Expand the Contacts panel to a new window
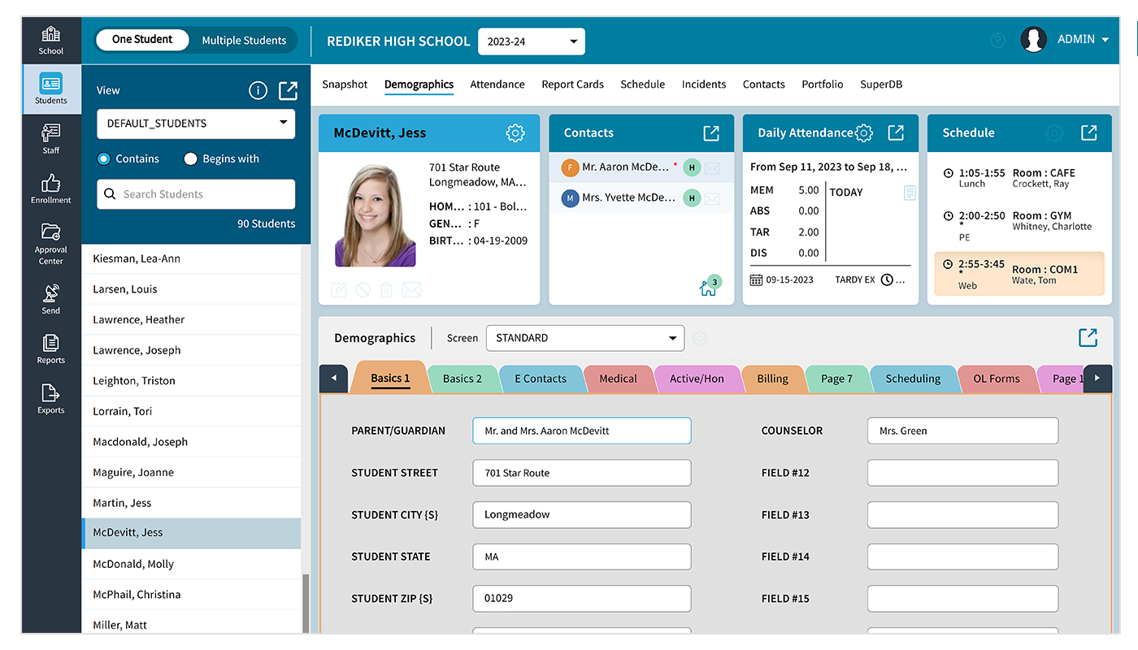This screenshot has height=650, width=1138. coord(710,132)
